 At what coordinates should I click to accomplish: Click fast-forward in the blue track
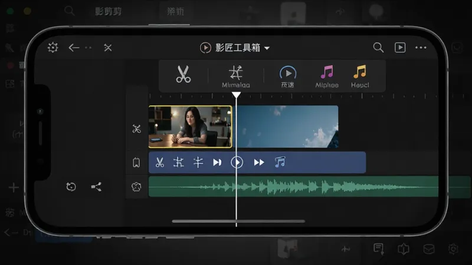click(x=259, y=163)
